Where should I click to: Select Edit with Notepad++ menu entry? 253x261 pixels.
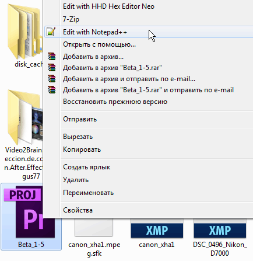149,32
